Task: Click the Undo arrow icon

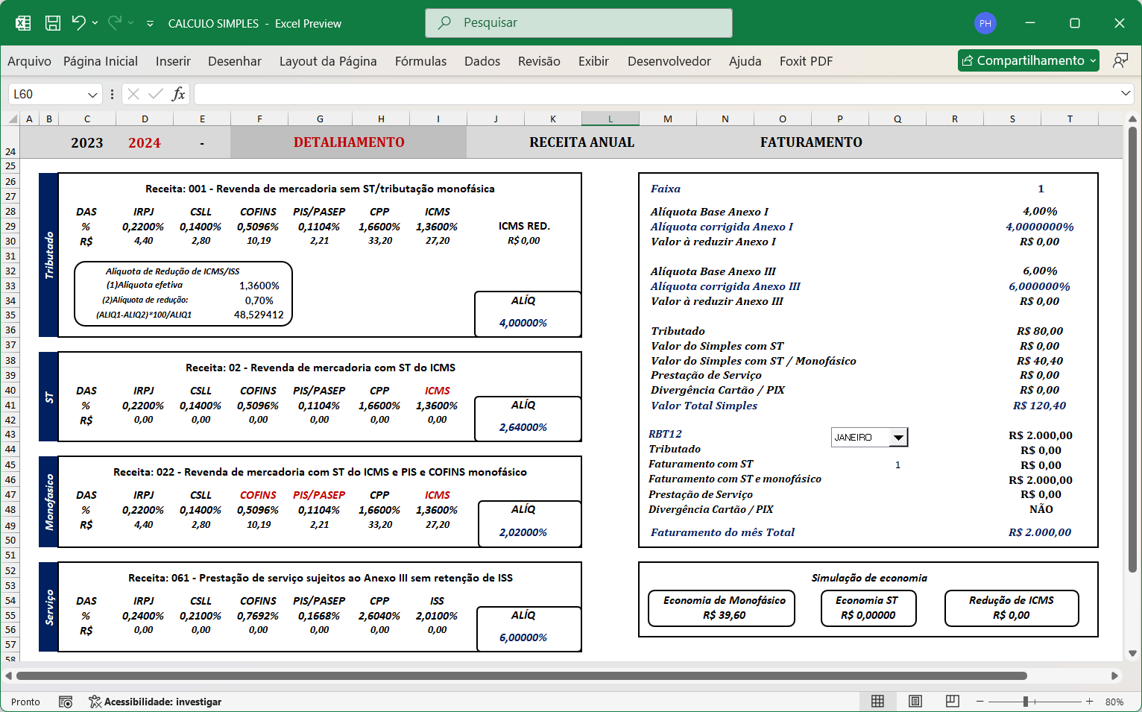Action: pyautogui.click(x=78, y=23)
